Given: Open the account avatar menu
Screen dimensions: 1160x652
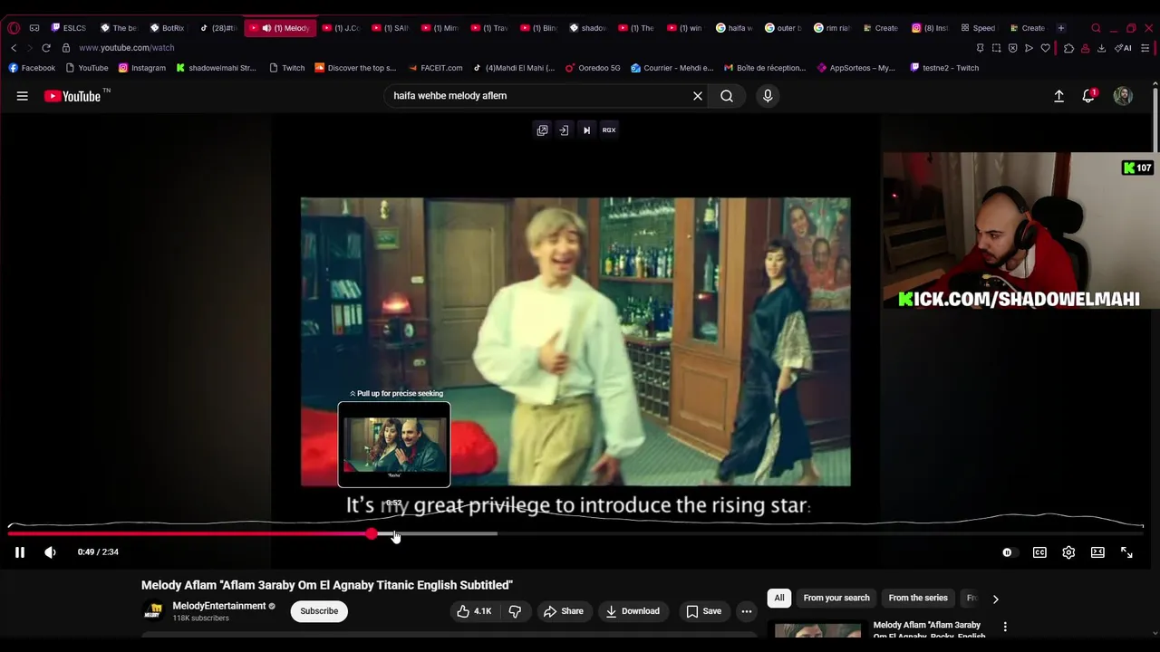Looking at the screenshot, I should [x=1123, y=96].
